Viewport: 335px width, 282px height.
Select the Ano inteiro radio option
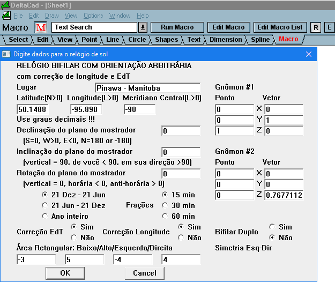pyautogui.click(x=44, y=216)
